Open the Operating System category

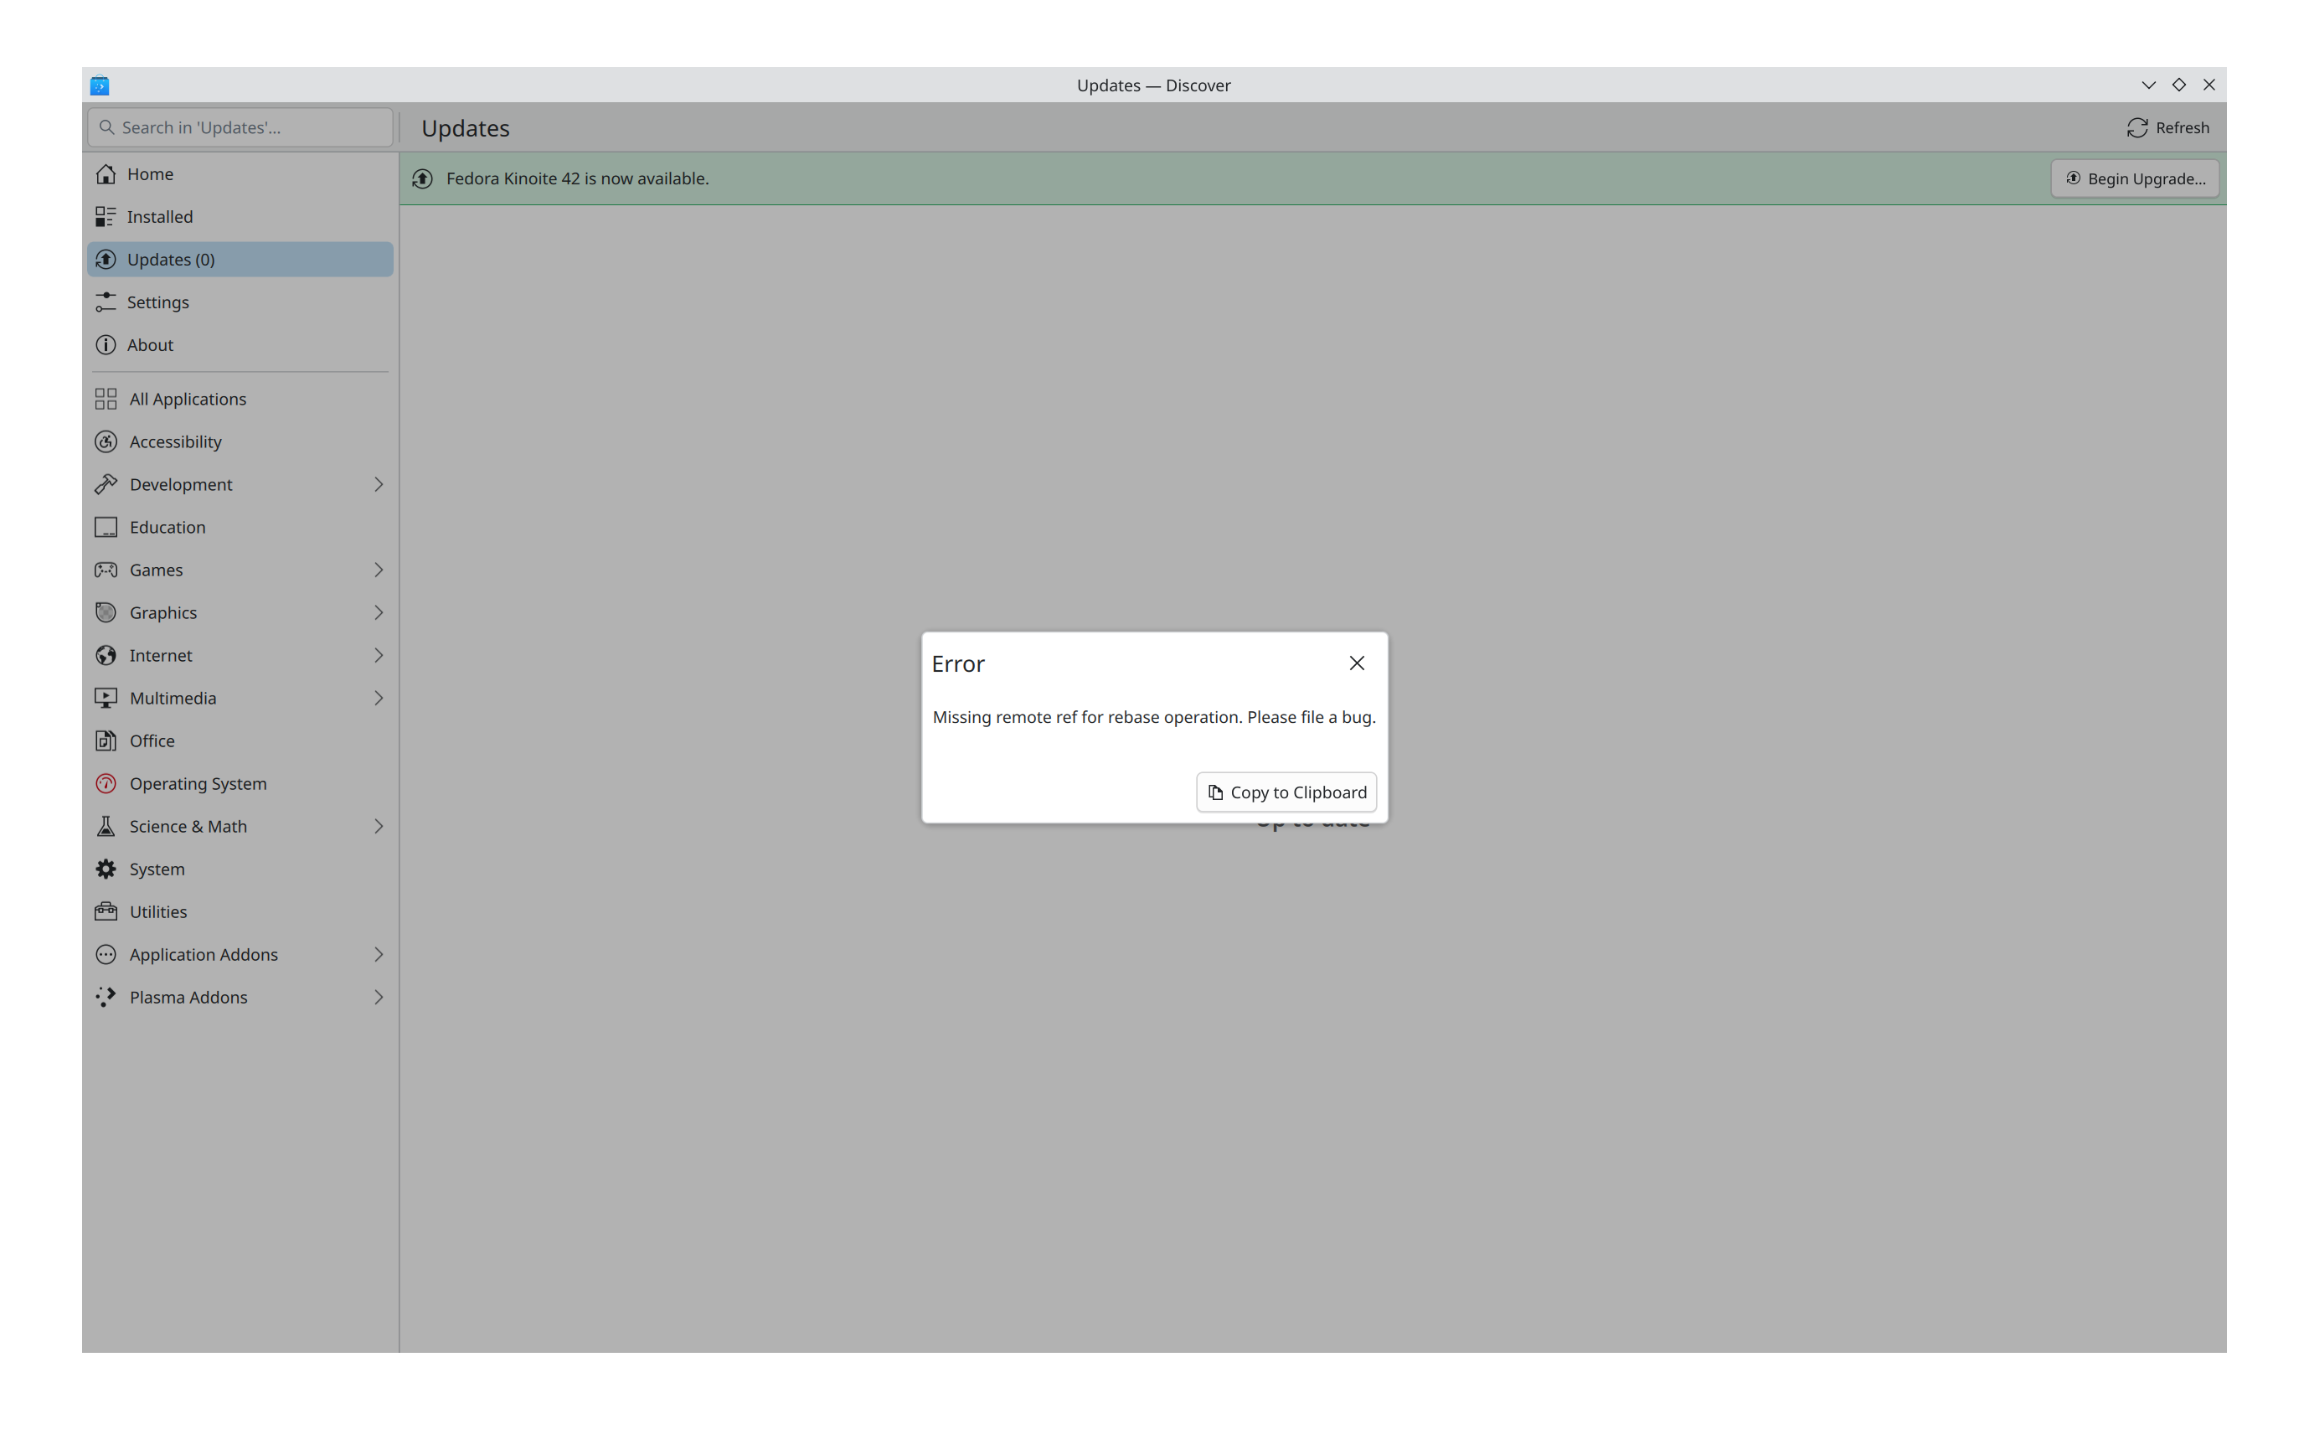(x=240, y=783)
